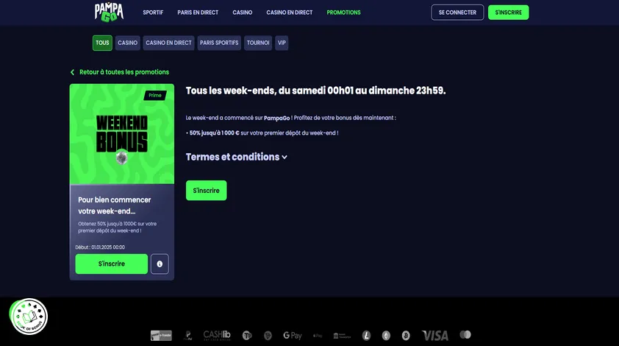Screen dimensions: 619x346
Task: Click 'Obtenez 50% jusqu'à 1000€' card text
Action: [117, 227]
